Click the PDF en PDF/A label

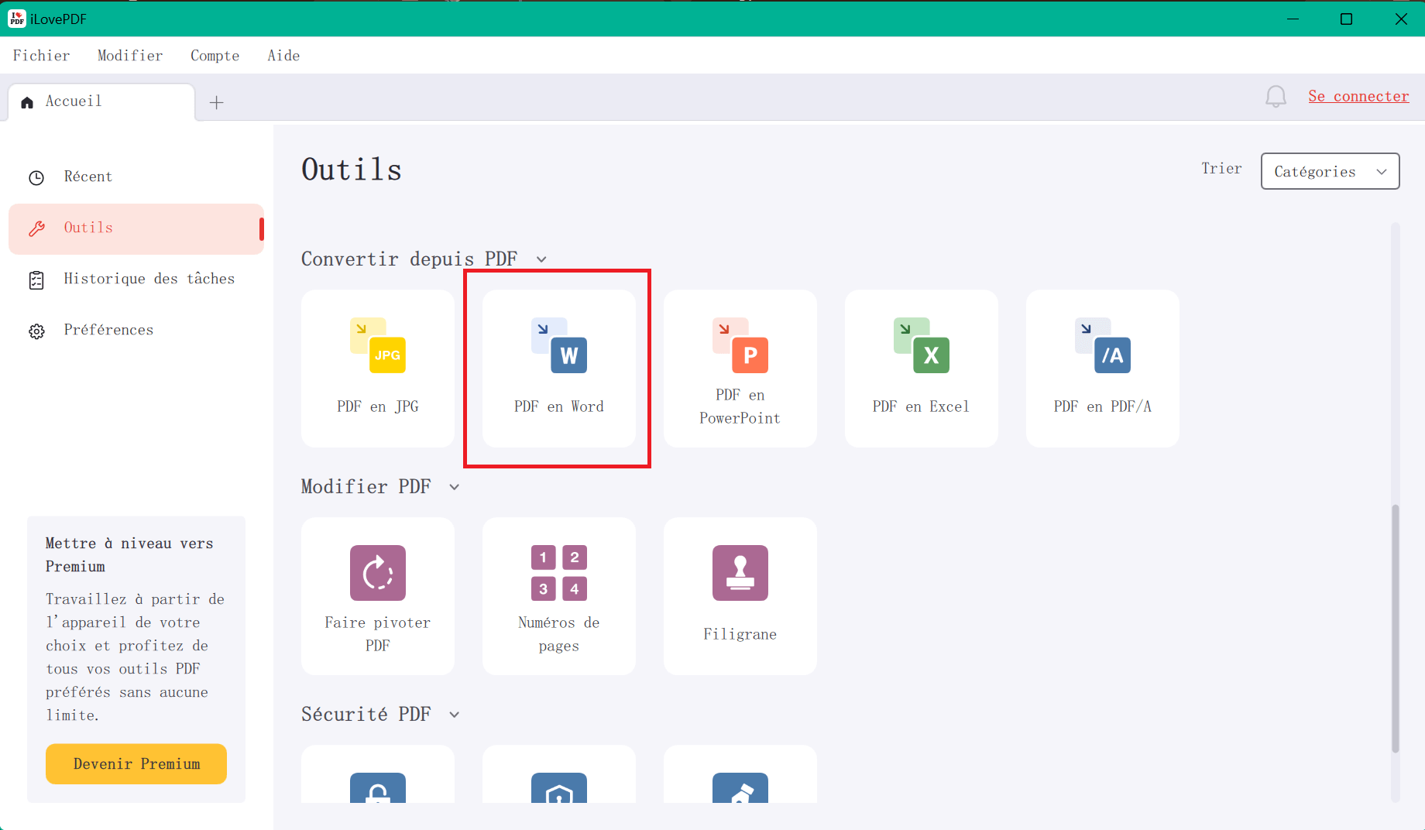point(1103,406)
